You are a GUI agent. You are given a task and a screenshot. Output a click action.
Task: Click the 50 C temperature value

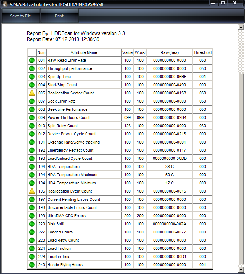(170, 175)
